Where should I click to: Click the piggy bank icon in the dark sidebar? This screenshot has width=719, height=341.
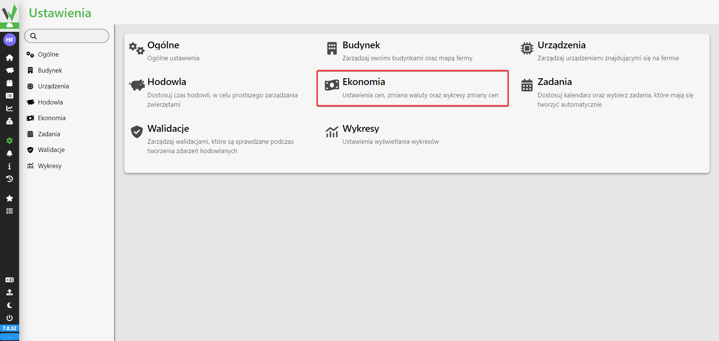pos(9,70)
